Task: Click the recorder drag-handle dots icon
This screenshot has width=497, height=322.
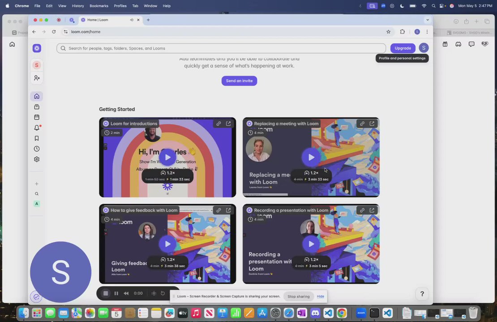Action: click(x=154, y=293)
